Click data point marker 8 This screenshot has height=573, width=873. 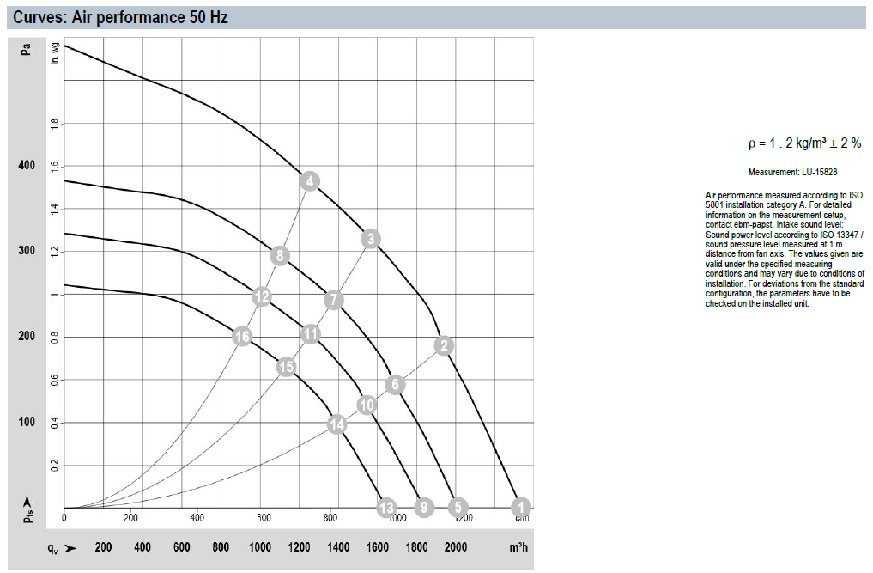[278, 255]
